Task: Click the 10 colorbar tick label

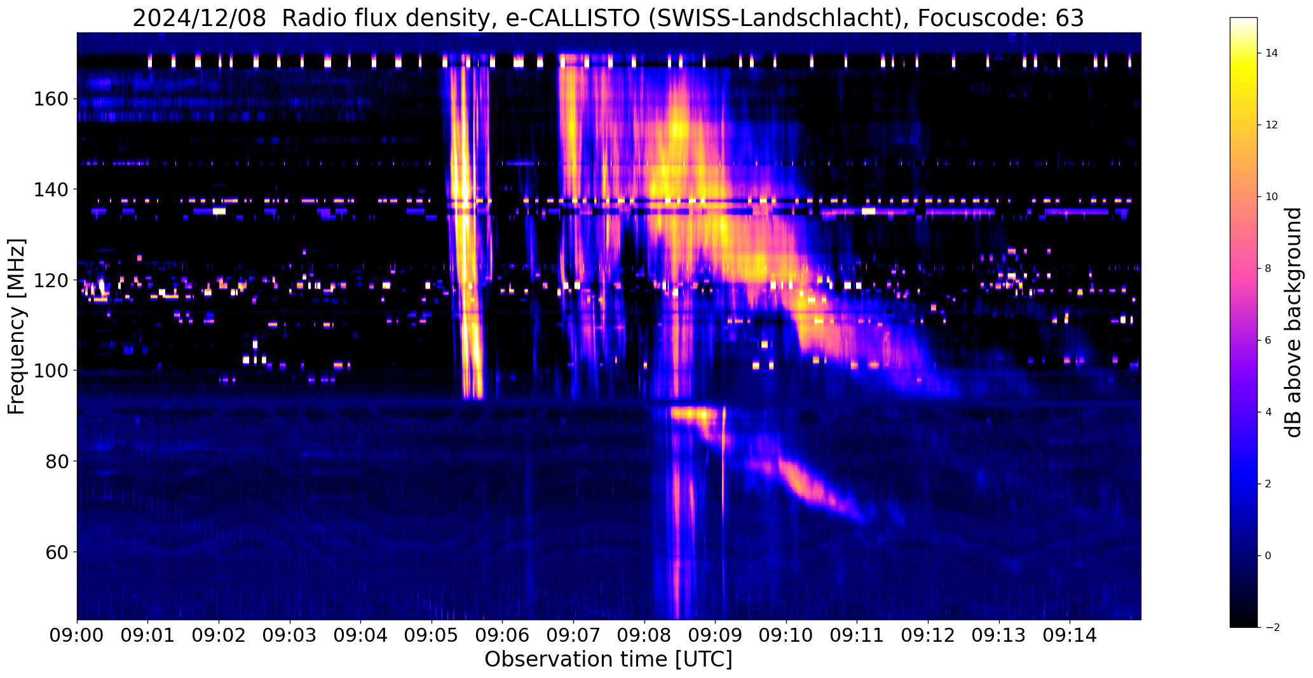Action: 1271,197
